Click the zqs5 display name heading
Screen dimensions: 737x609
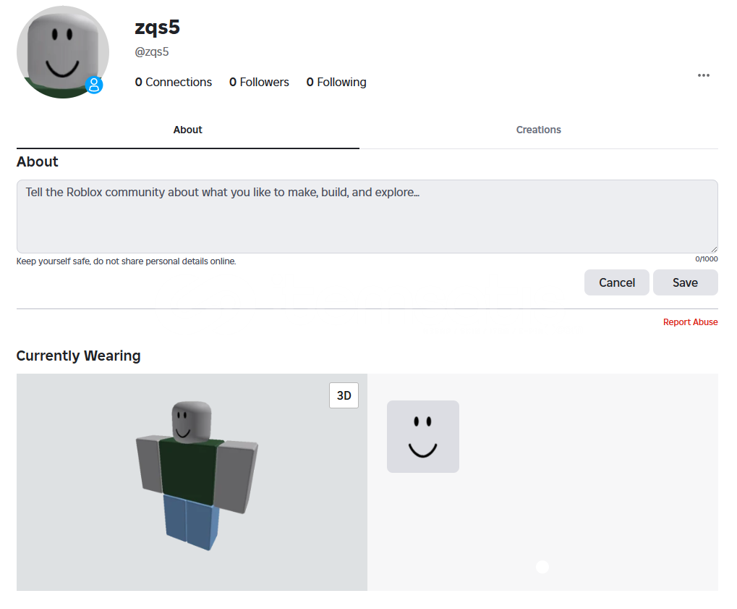(x=157, y=28)
